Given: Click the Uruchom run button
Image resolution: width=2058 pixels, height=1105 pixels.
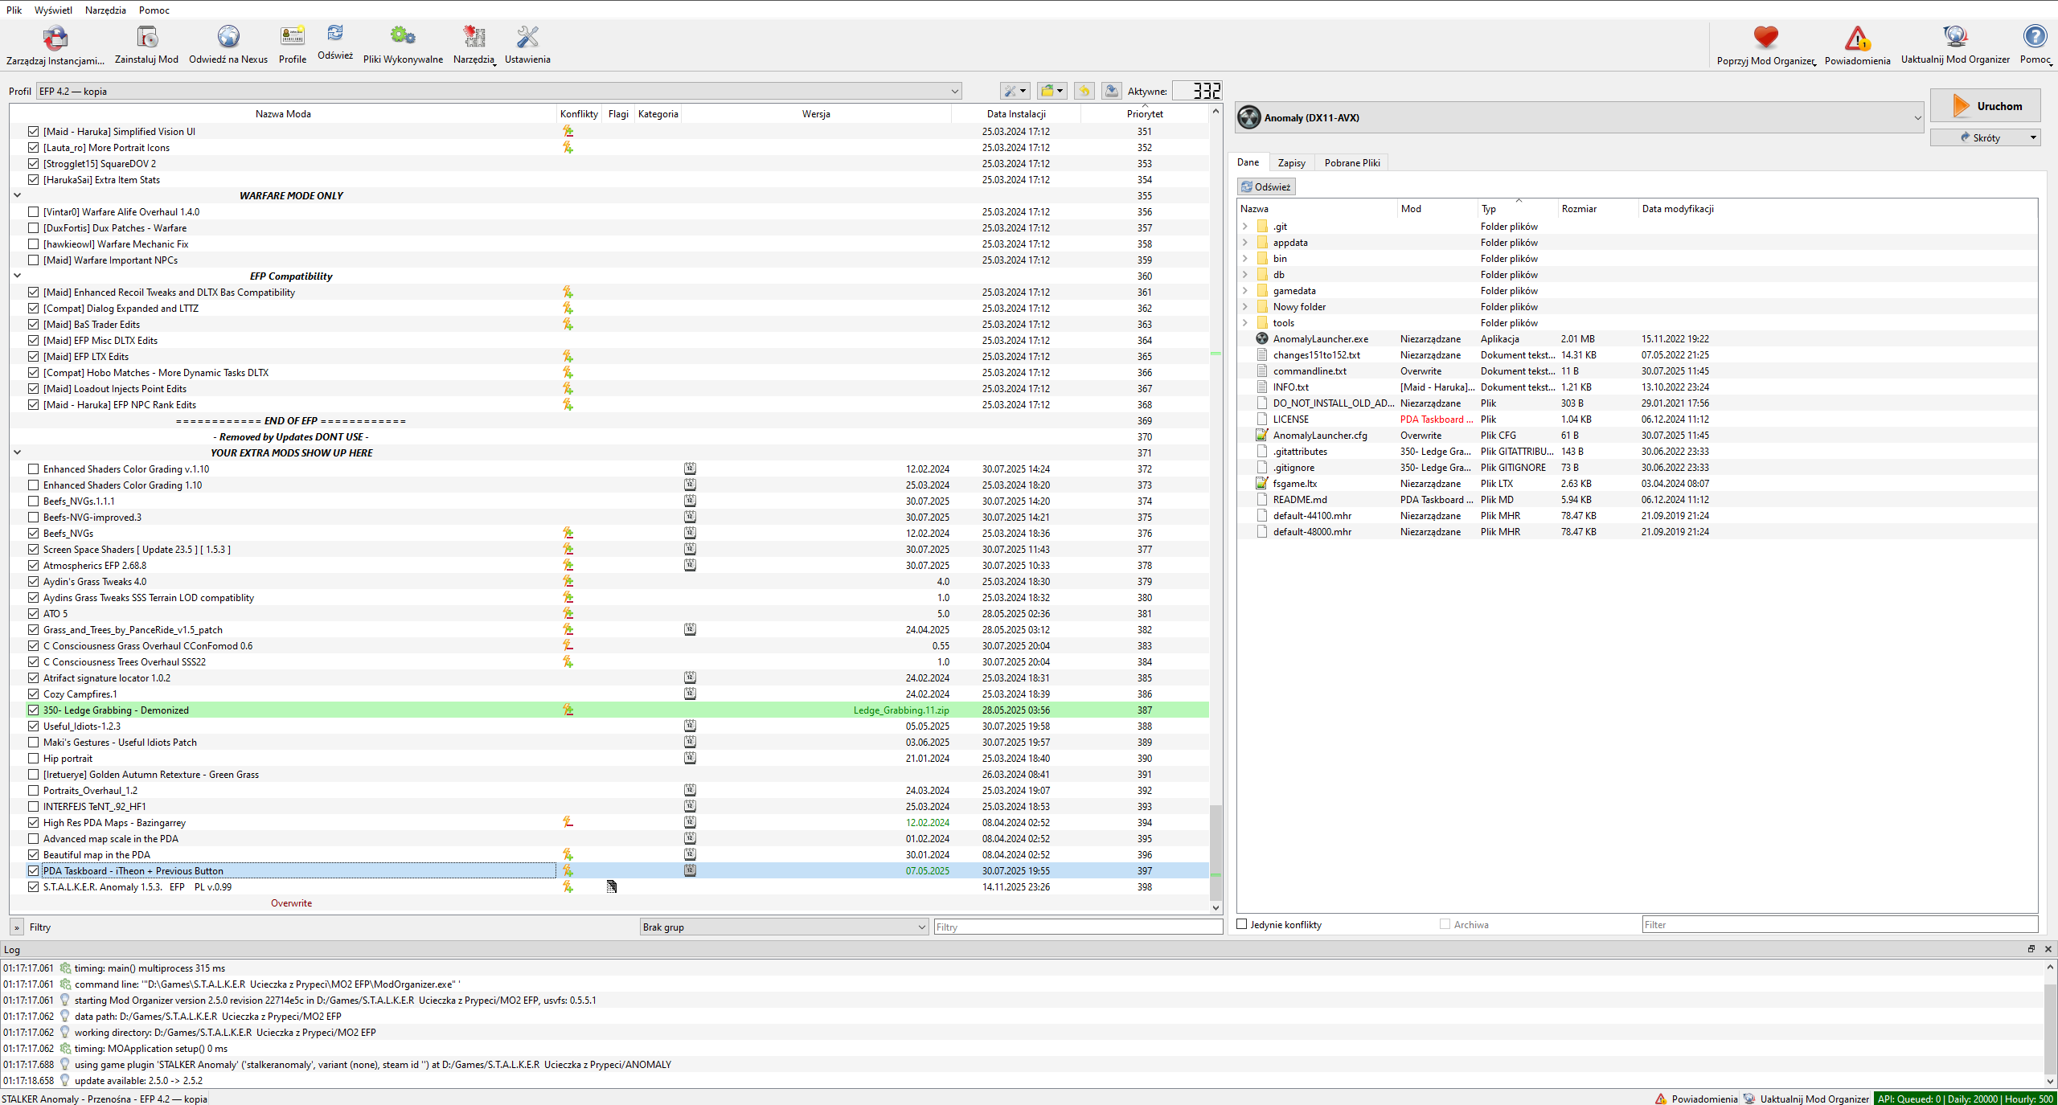Looking at the screenshot, I should tap(1985, 106).
